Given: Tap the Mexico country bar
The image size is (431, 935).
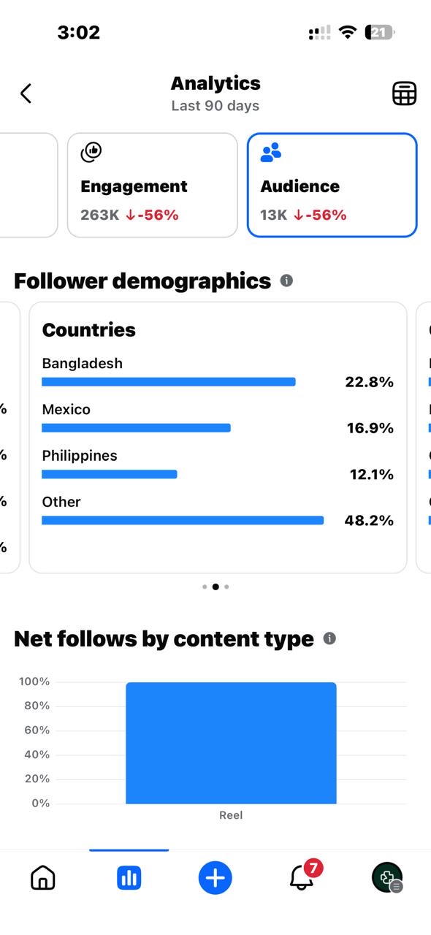Looking at the screenshot, I should click(x=136, y=428).
